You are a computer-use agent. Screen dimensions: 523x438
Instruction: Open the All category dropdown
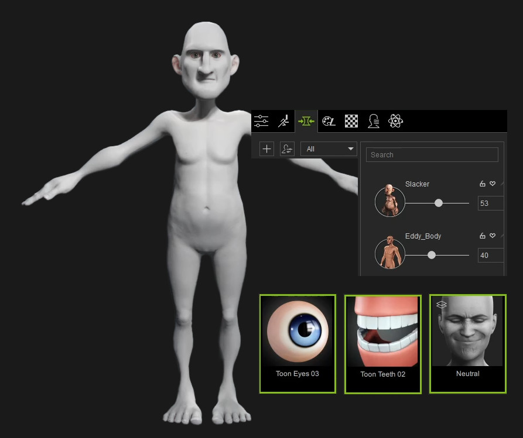tap(328, 149)
